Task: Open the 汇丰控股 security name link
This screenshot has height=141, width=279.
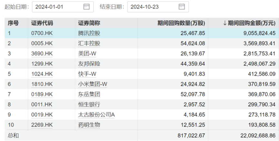Action: (x=89, y=44)
